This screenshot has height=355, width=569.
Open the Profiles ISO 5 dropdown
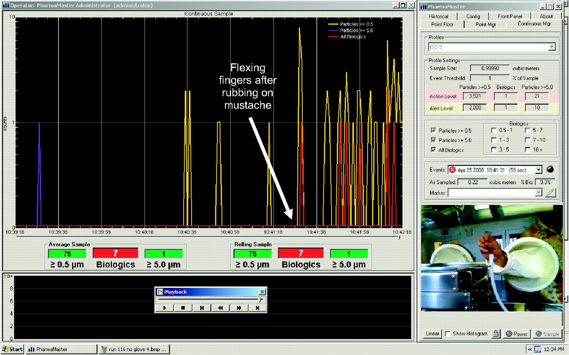click(x=552, y=47)
